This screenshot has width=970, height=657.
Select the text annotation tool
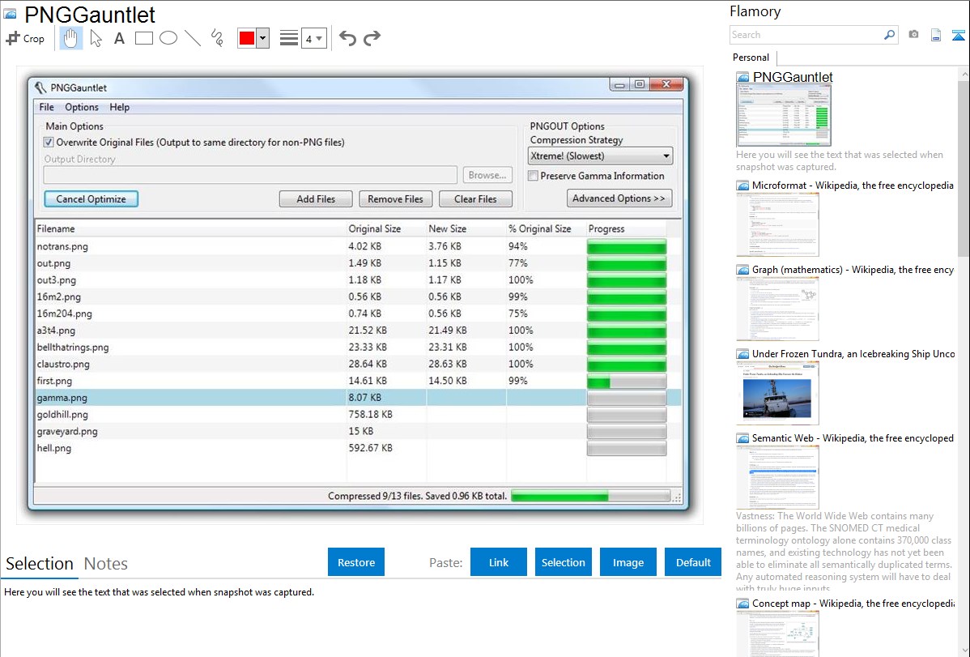coord(119,38)
